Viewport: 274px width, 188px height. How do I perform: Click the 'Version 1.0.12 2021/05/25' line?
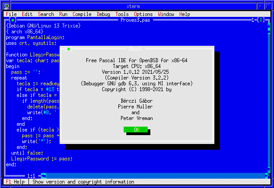[135, 72]
